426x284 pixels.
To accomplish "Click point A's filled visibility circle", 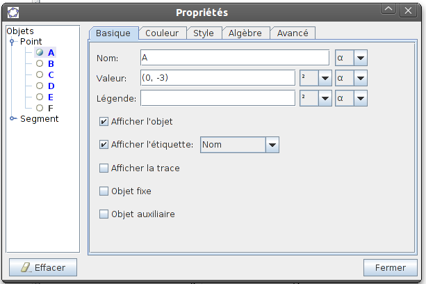I will [40, 52].
